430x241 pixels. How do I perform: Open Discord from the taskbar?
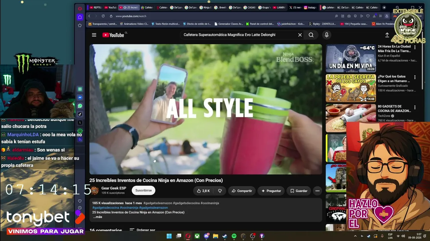[207, 236]
